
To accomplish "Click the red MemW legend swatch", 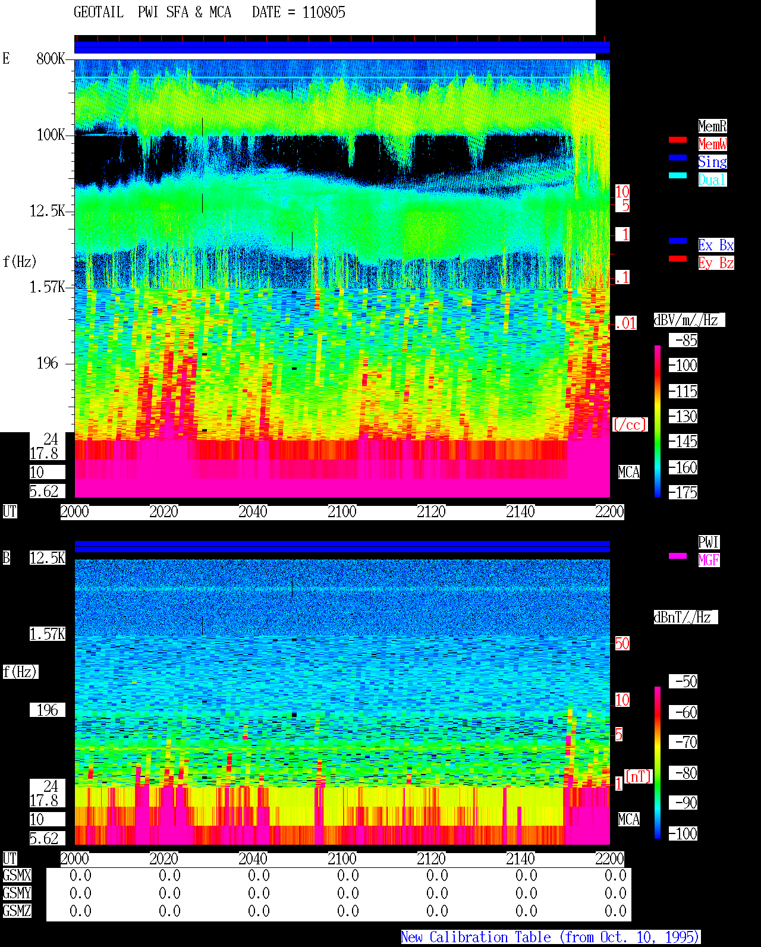I will (x=678, y=140).
